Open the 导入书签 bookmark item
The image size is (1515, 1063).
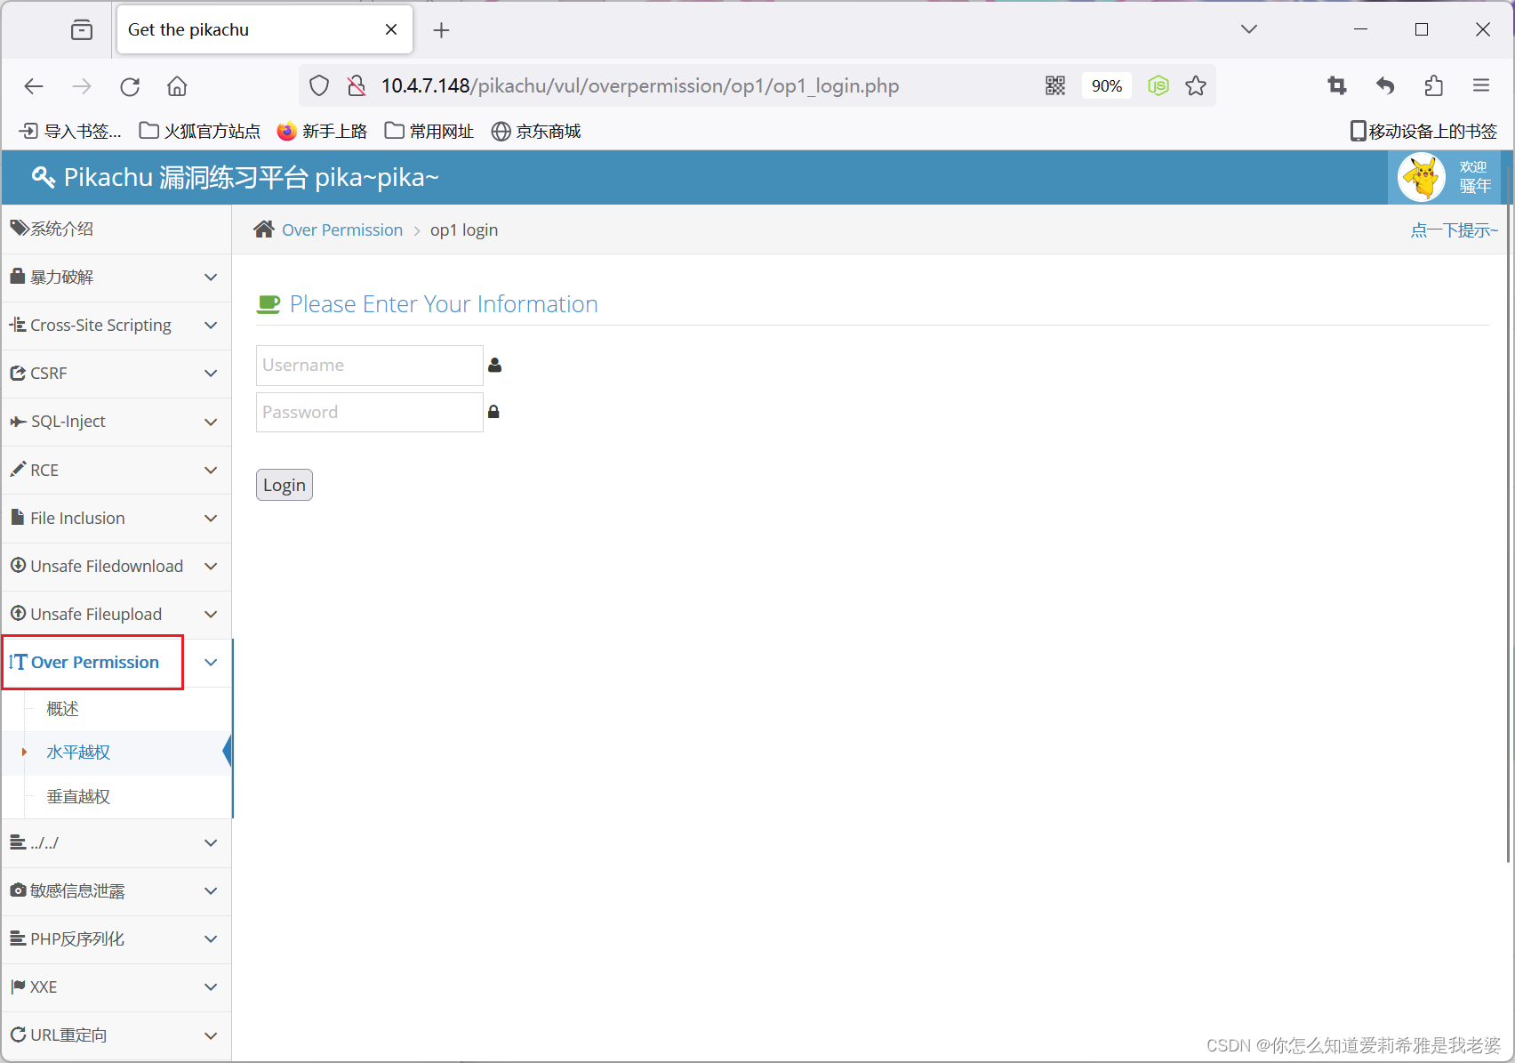click(x=70, y=132)
